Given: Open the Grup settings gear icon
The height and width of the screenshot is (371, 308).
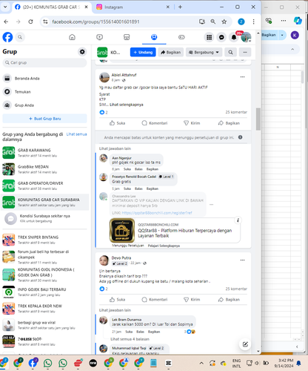Looking at the screenshot, I should [82, 52].
